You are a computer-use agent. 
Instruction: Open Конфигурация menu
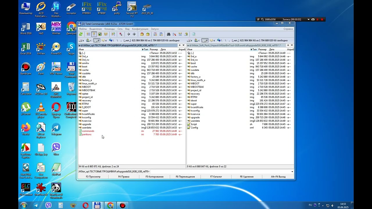pos(140,29)
